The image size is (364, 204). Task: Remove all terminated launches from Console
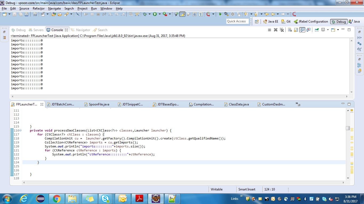(282, 30)
